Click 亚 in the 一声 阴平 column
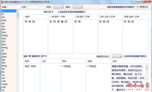The height and width of the screenshot is (92, 152). click(x=51, y=21)
